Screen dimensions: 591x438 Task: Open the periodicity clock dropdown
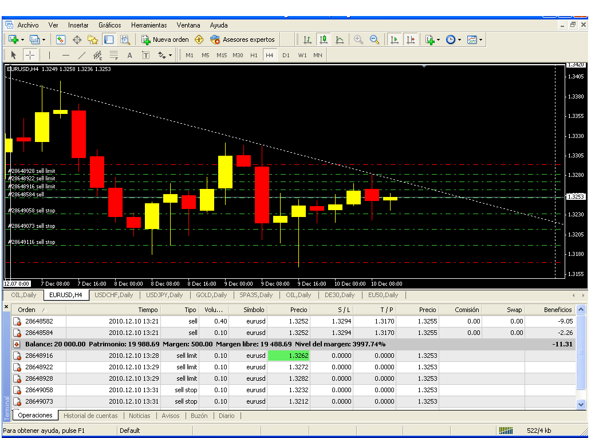click(x=453, y=40)
